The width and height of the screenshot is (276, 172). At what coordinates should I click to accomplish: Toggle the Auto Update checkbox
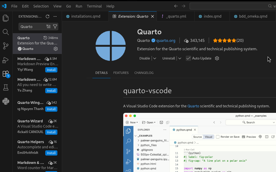coord(188,58)
